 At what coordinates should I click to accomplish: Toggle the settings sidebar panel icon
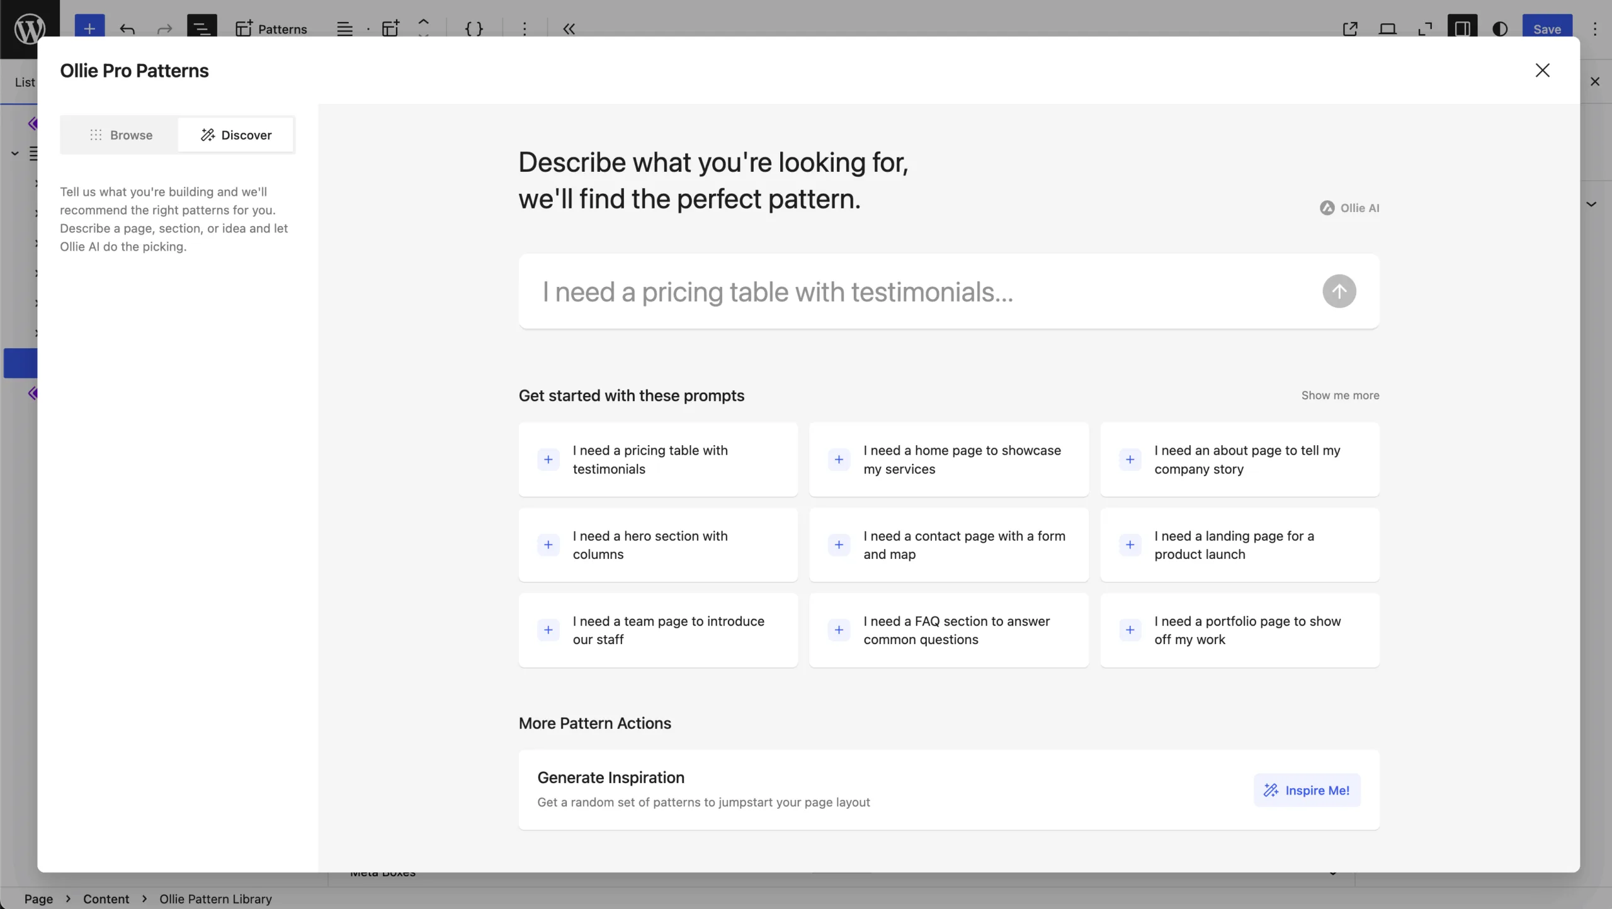point(1462,29)
